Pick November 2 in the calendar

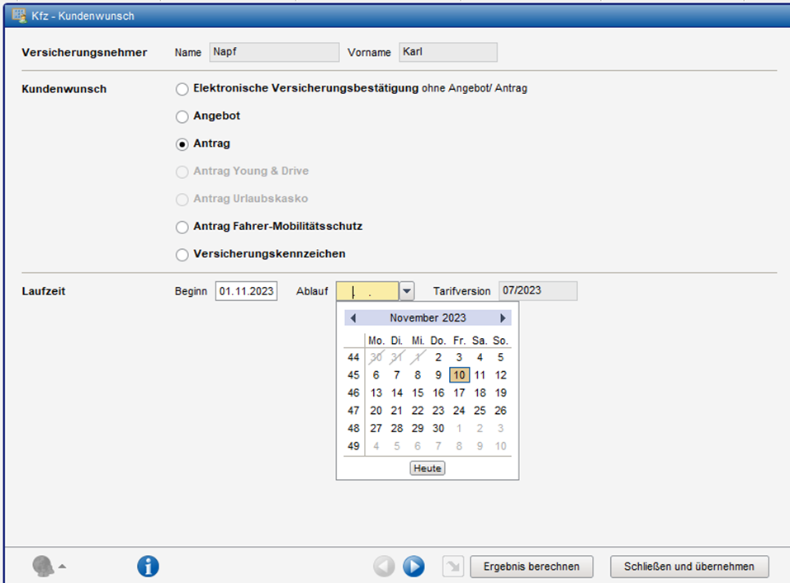point(438,357)
